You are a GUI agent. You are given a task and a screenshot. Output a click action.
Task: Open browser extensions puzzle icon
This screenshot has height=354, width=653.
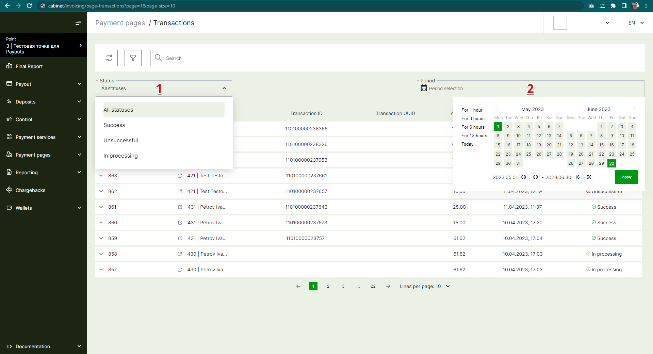click(613, 6)
